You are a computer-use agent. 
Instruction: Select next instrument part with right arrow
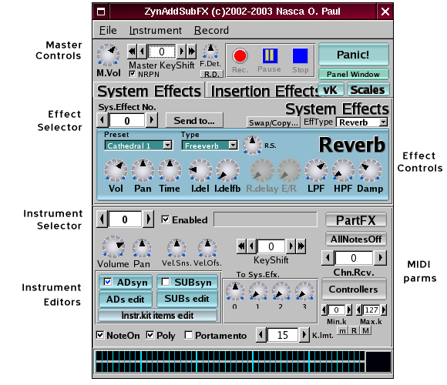[148, 219]
